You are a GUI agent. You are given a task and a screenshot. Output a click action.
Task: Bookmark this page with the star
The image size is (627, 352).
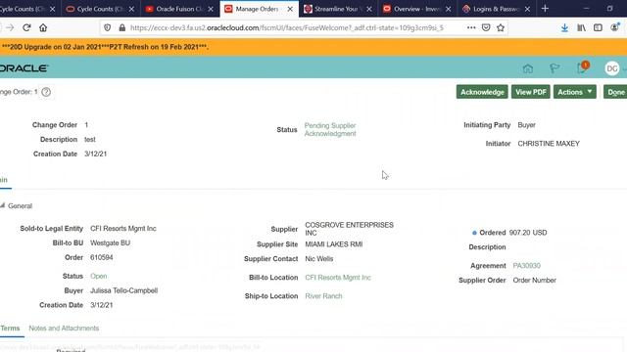pos(501,27)
